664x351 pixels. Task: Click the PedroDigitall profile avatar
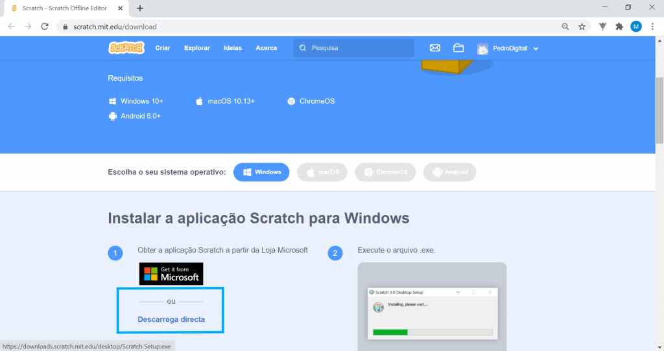click(482, 48)
